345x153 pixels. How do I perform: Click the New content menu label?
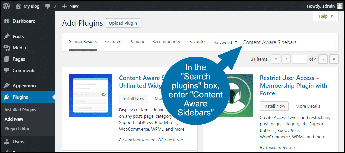(x=74, y=6)
